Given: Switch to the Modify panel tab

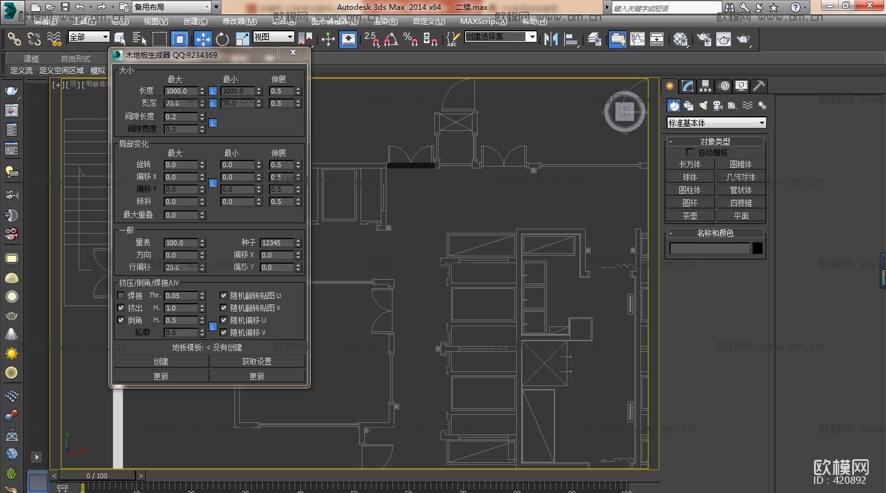Looking at the screenshot, I should point(687,86).
